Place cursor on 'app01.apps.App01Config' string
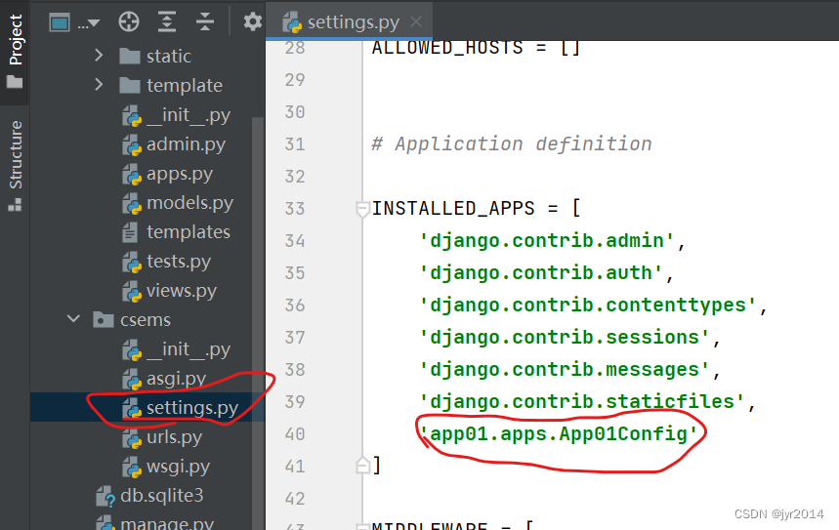839x530 pixels. 559,433
